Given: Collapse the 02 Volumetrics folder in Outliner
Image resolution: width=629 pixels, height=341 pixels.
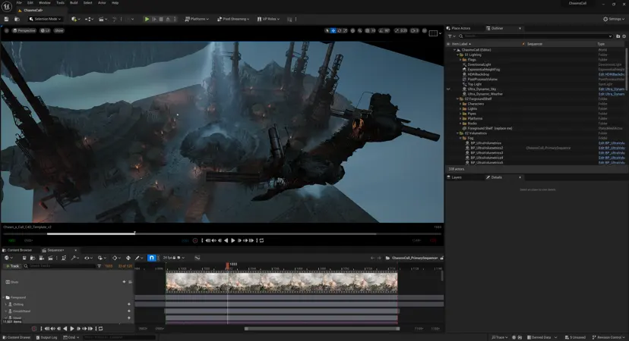Looking at the screenshot, I should [457, 133].
